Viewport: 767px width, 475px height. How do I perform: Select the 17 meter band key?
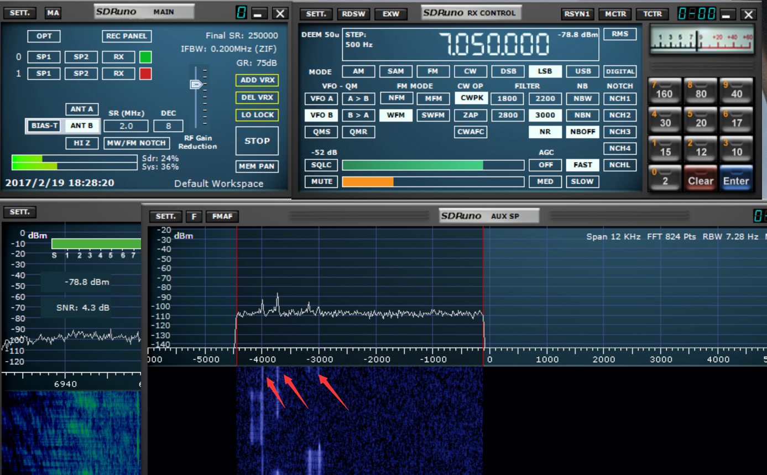tap(737, 119)
